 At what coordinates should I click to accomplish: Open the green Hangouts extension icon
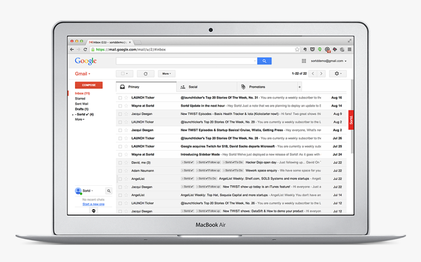(x=320, y=49)
